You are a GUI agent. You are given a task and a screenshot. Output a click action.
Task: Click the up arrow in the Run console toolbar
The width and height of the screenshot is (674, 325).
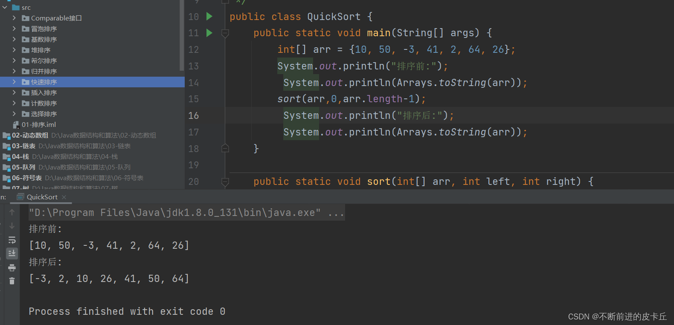pyautogui.click(x=12, y=212)
